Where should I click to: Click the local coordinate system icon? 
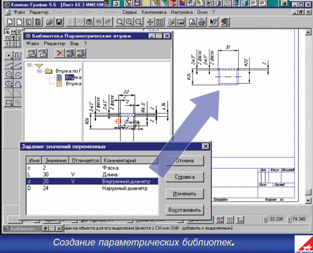240,220
